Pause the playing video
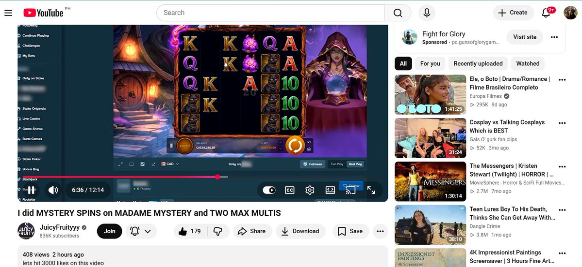The height and width of the screenshot is (267, 582). click(x=32, y=190)
